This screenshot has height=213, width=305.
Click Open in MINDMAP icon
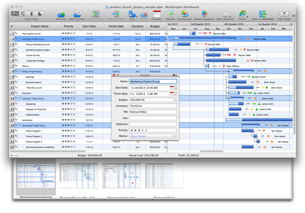(262, 14)
